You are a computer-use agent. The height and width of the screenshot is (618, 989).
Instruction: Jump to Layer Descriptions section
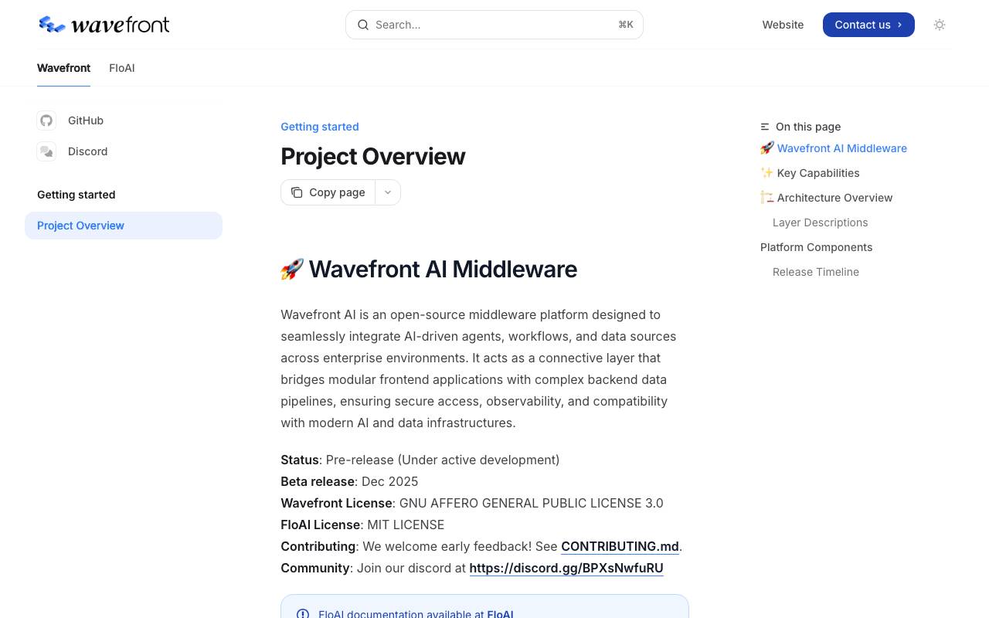click(x=821, y=222)
